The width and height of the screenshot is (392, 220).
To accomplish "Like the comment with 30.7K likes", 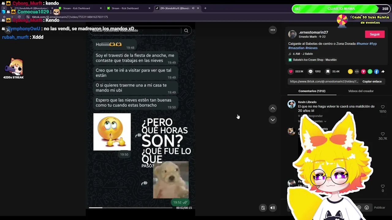I will click(383, 134).
